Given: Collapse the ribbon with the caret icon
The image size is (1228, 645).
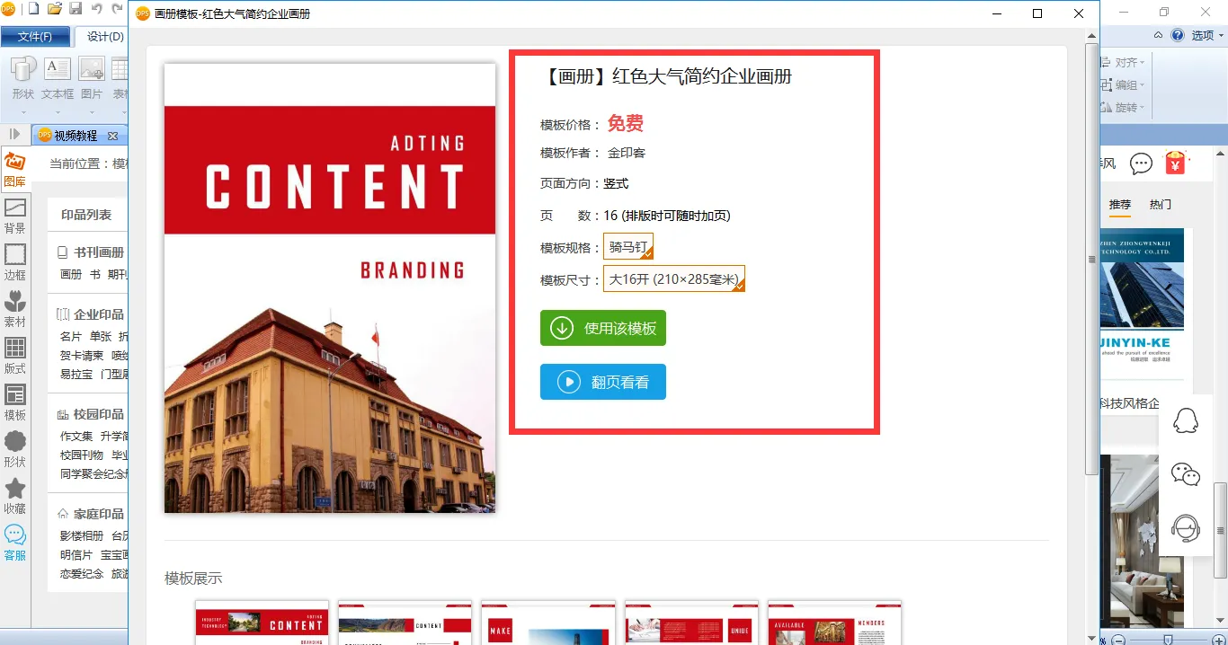Looking at the screenshot, I should click(1159, 35).
